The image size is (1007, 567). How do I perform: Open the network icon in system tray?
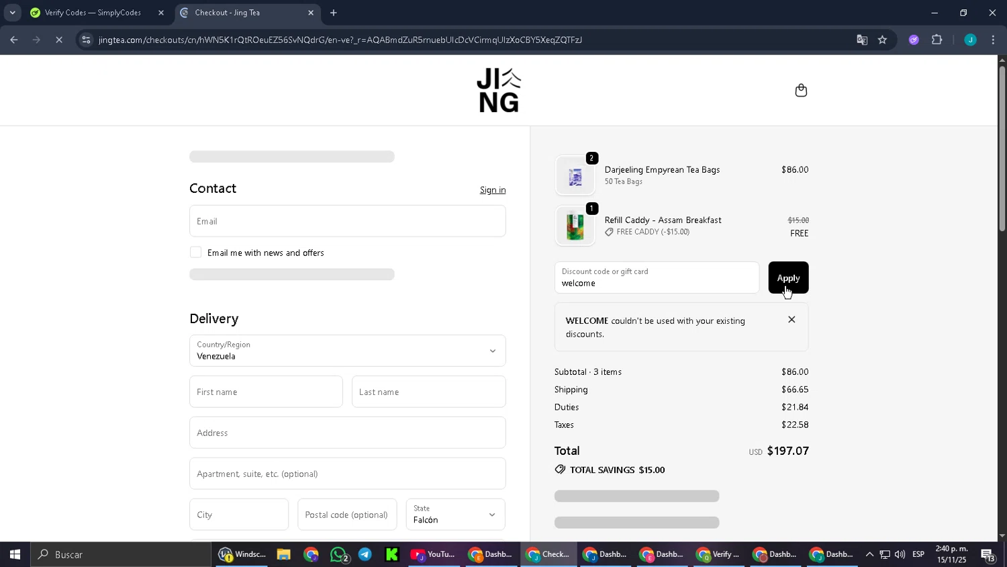885,554
